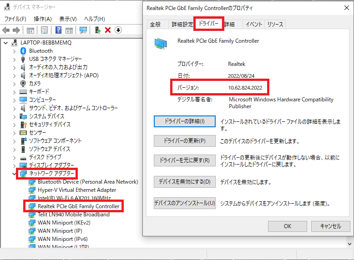Click the black down-arrow disable device icon
354x260 pixels.
(118, 30)
